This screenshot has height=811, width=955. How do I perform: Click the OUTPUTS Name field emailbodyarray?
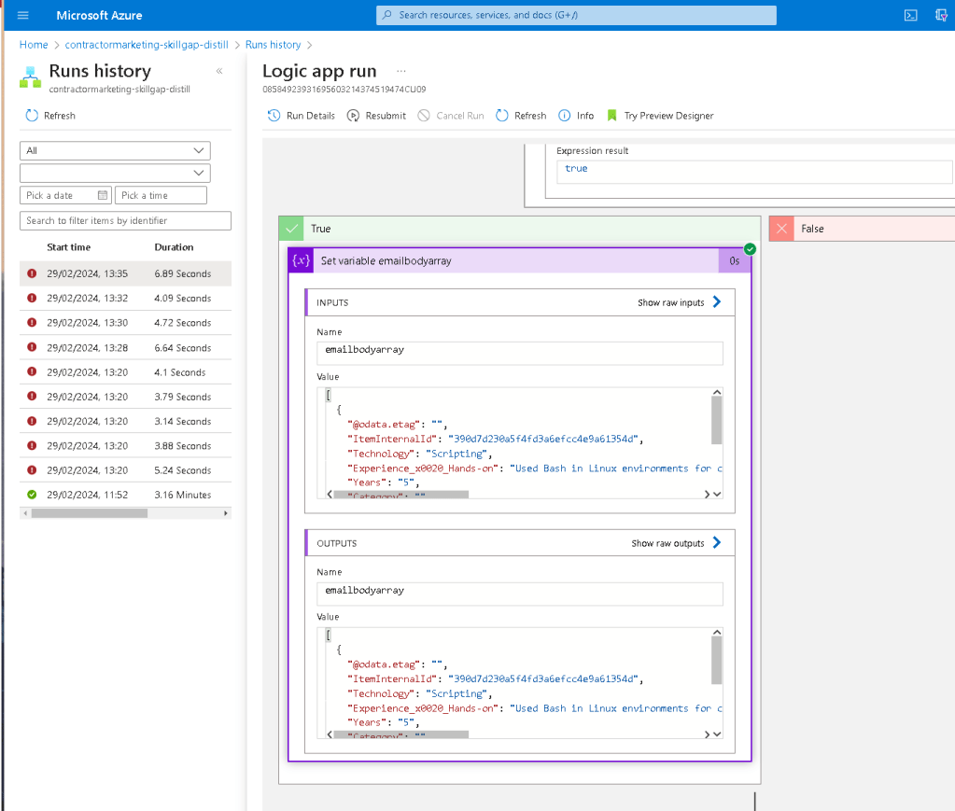pos(520,594)
